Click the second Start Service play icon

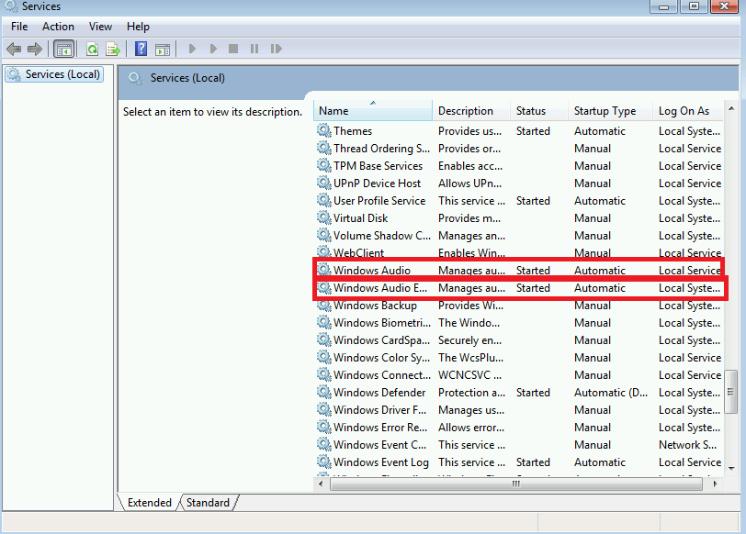coord(213,49)
